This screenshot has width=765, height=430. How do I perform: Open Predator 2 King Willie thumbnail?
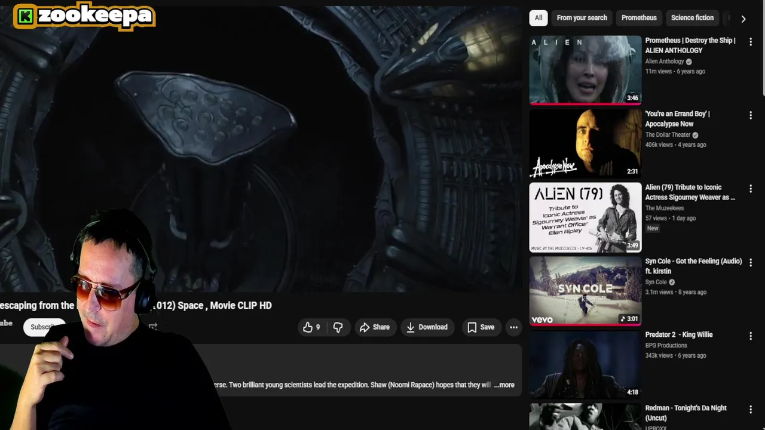click(585, 364)
